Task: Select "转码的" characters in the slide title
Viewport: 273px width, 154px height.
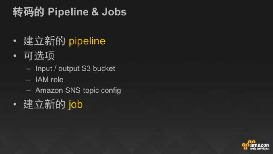Action: [x=28, y=12]
